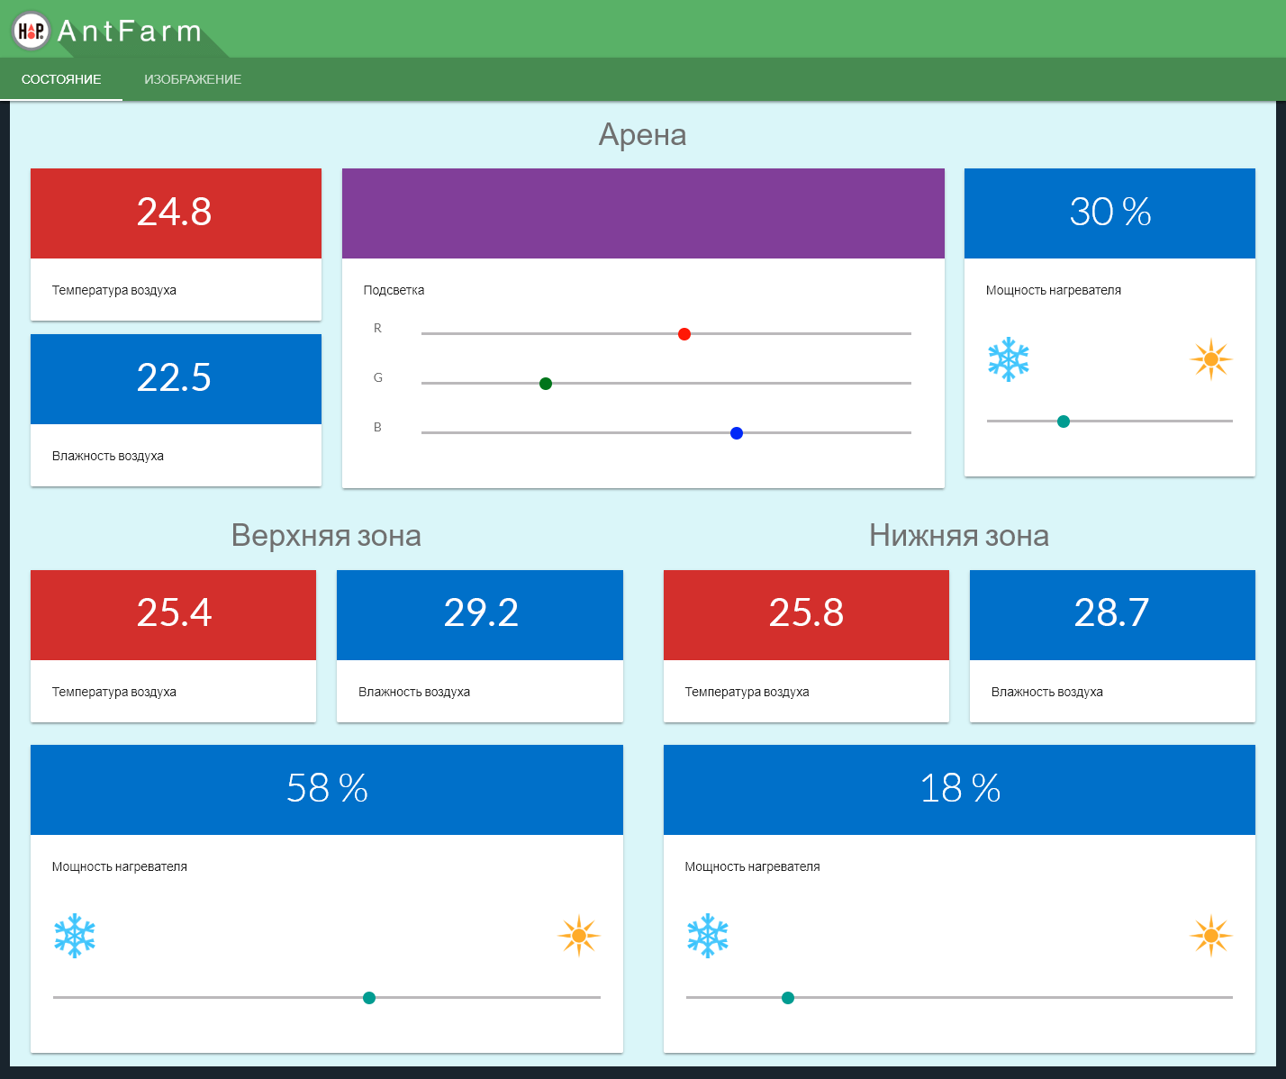
Task: Click the AntFarm title text
Action: [130, 32]
